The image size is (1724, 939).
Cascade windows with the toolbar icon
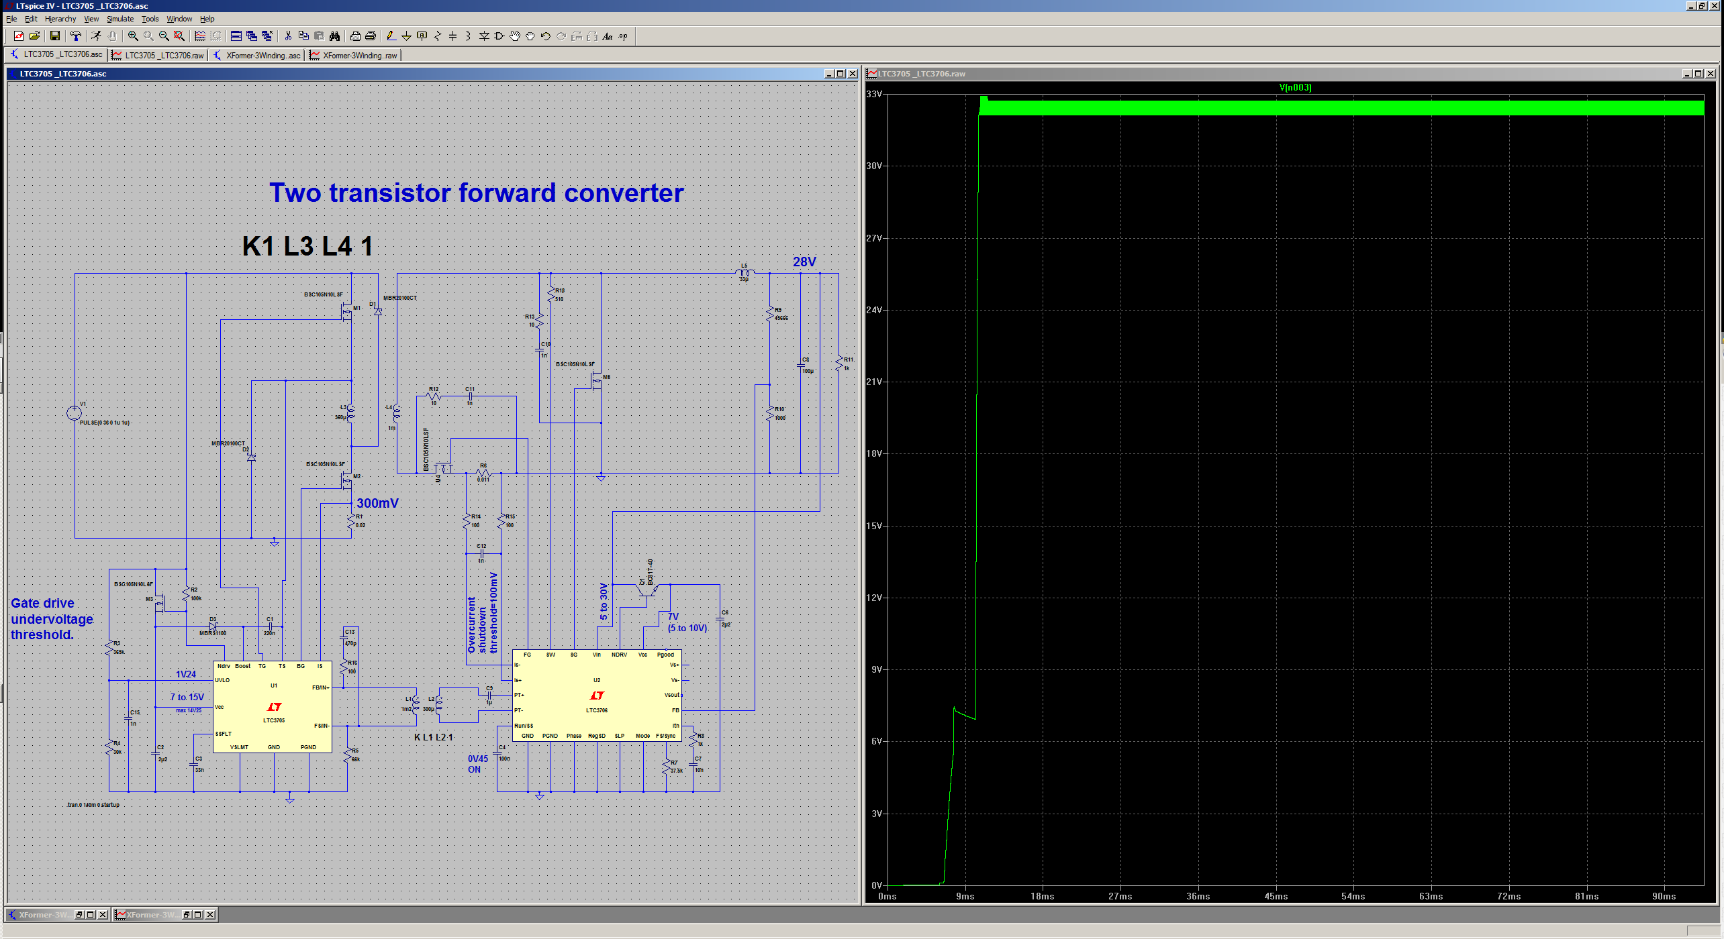click(x=252, y=36)
